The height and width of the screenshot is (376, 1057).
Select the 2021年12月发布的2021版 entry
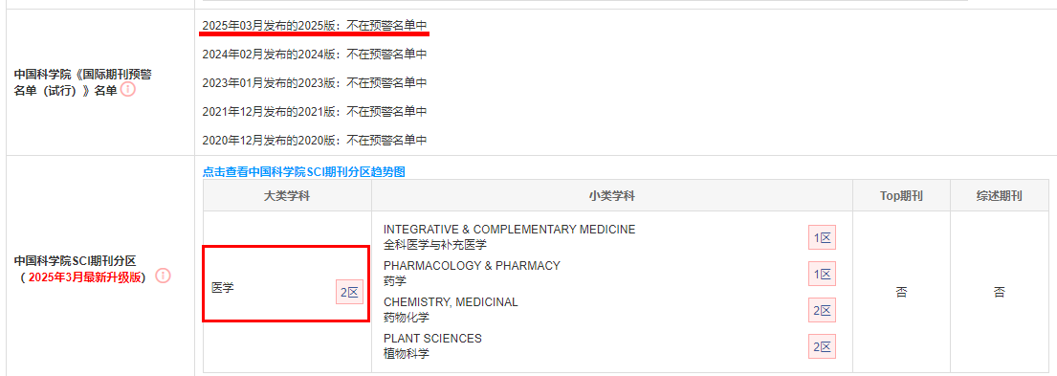coord(315,111)
